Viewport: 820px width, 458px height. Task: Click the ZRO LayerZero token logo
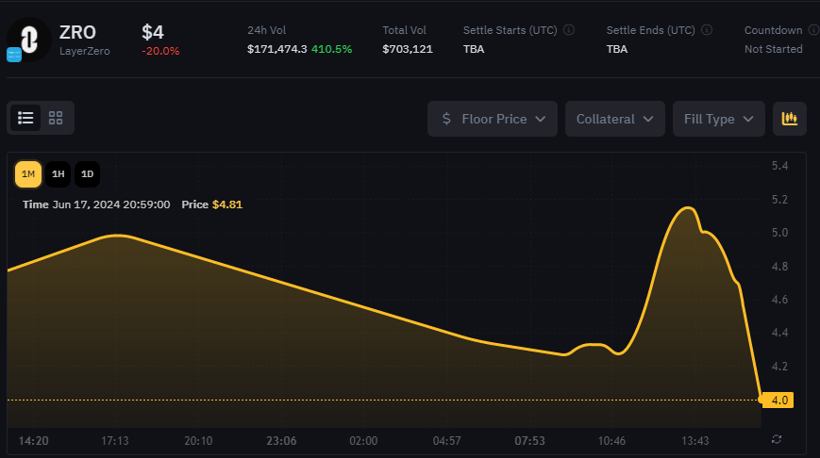[28, 40]
